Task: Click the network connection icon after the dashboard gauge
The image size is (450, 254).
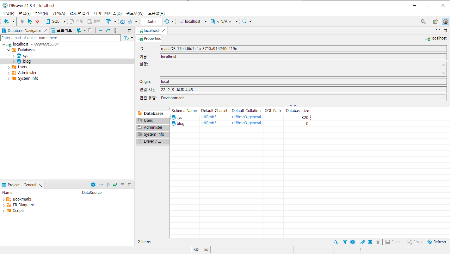Action: point(130,22)
